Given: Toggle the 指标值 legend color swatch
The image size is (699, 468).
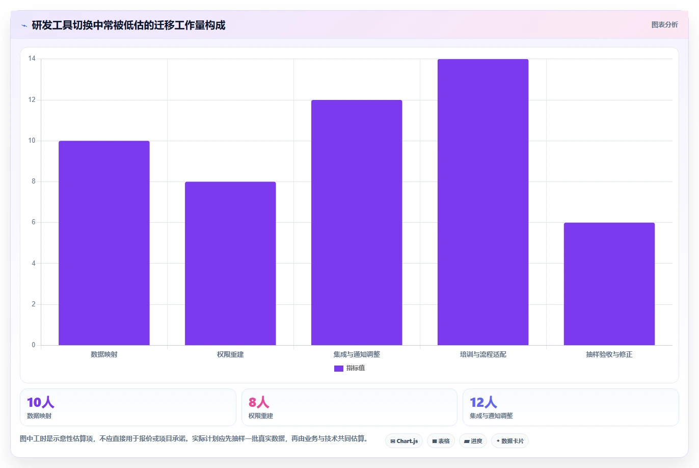Looking at the screenshot, I should pyautogui.click(x=338, y=368).
